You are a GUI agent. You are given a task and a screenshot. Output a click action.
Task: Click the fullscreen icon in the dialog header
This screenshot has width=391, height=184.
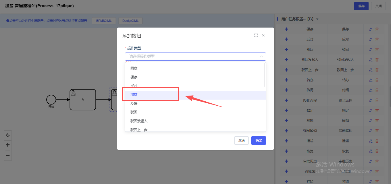[x=256, y=35]
